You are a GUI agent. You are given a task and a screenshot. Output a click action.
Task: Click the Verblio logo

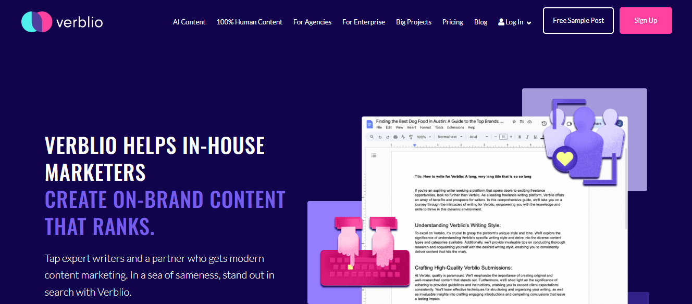[62, 22]
